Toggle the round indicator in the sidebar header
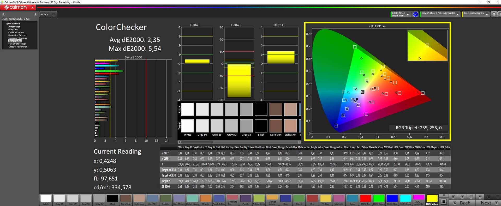501x206 pixels. coord(4,14)
